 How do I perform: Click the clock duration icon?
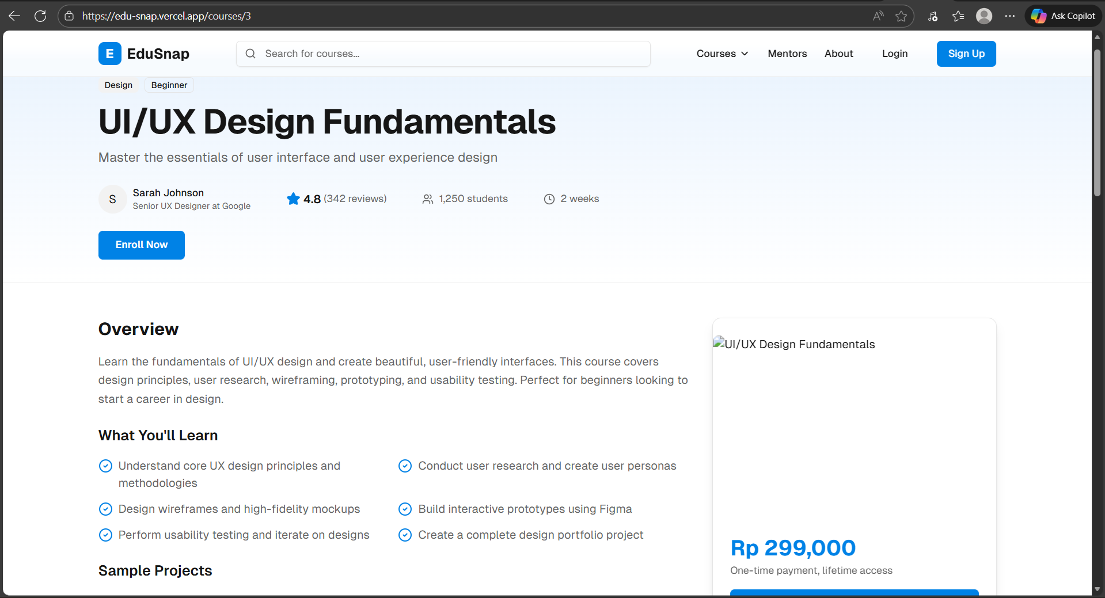pyautogui.click(x=549, y=199)
